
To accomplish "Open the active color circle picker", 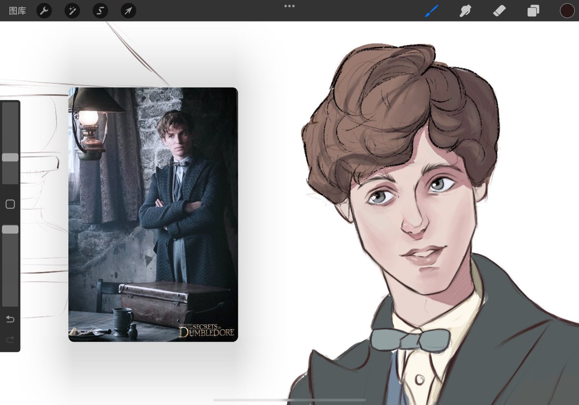I will [567, 11].
